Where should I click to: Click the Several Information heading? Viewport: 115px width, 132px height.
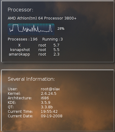[31, 79]
